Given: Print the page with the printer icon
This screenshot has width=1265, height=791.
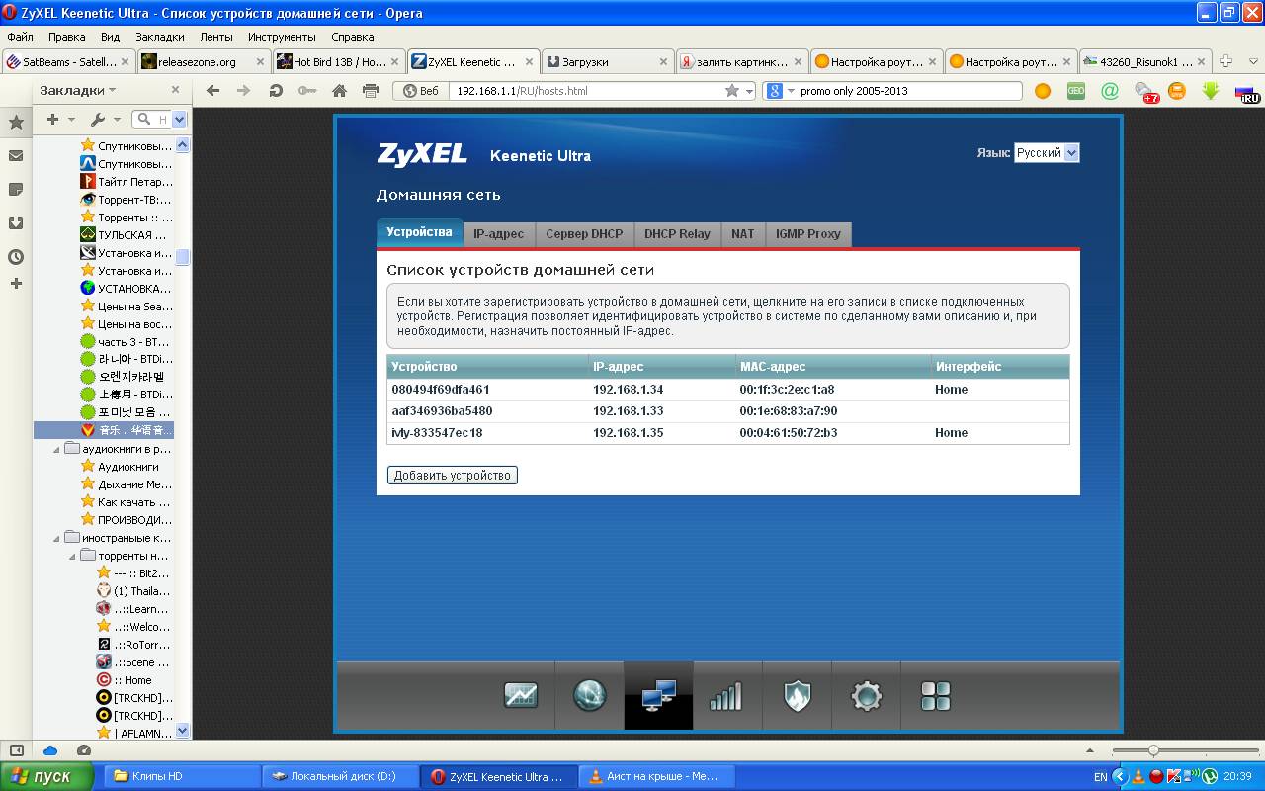Looking at the screenshot, I should tap(371, 91).
